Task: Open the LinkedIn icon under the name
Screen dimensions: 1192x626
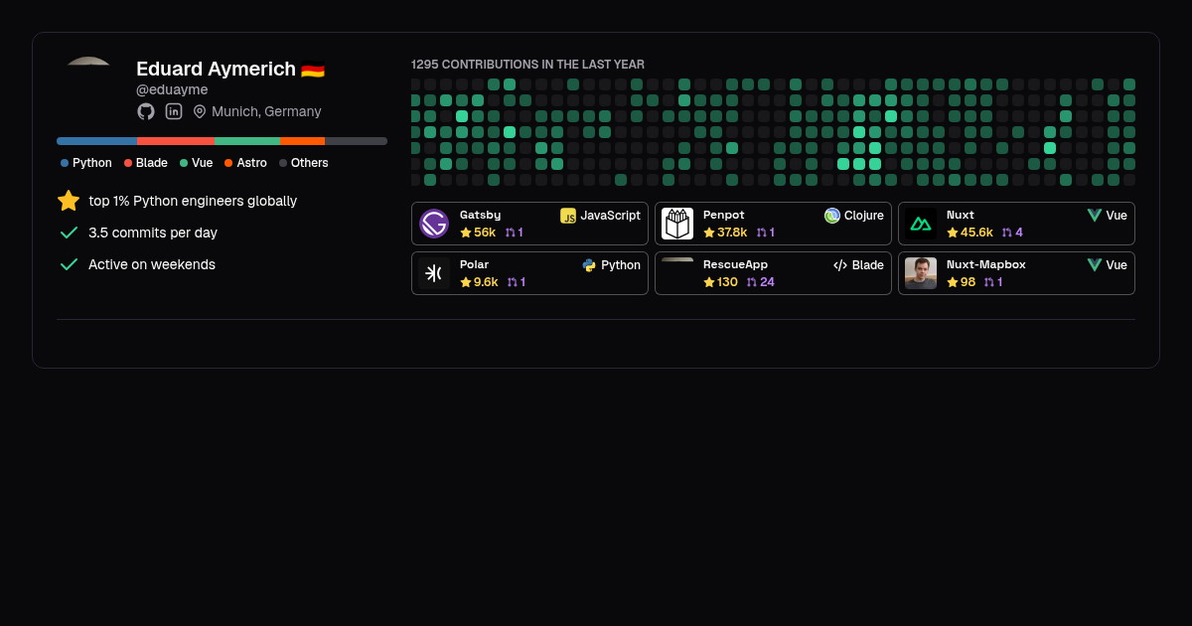Action: (174, 111)
